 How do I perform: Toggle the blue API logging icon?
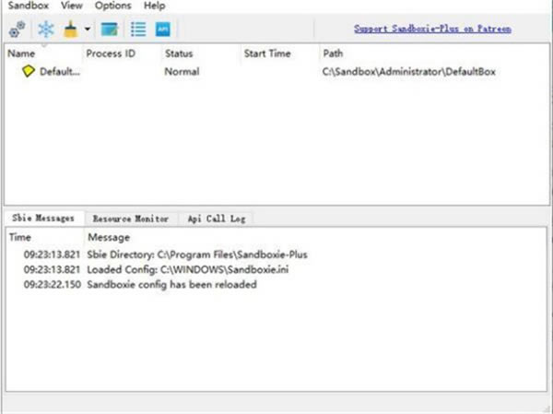pos(163,29)
